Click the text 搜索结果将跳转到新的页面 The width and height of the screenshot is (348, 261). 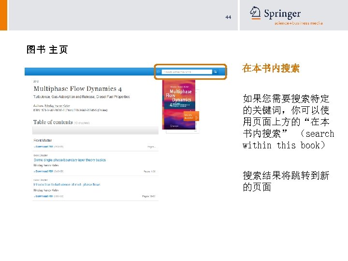[x=286, y=181]
